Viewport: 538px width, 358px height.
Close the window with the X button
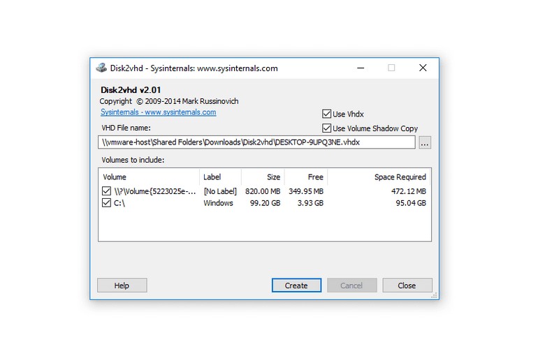coord(423,68)
